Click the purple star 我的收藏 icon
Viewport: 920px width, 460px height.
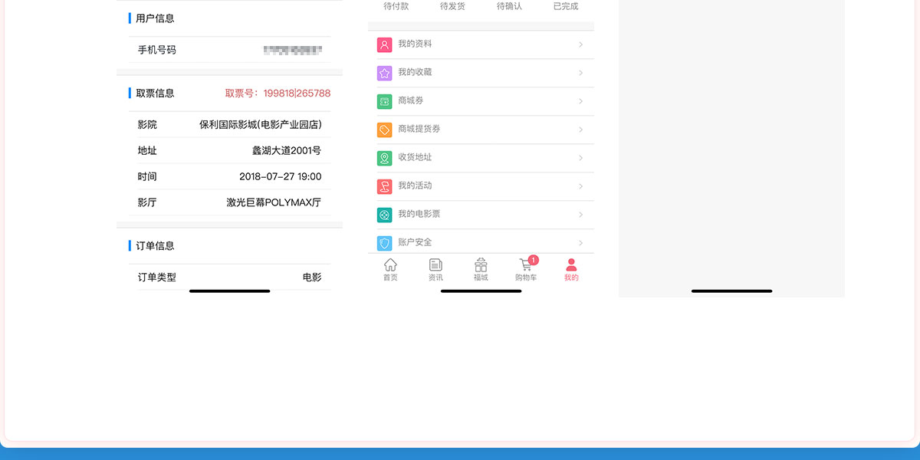384,73
